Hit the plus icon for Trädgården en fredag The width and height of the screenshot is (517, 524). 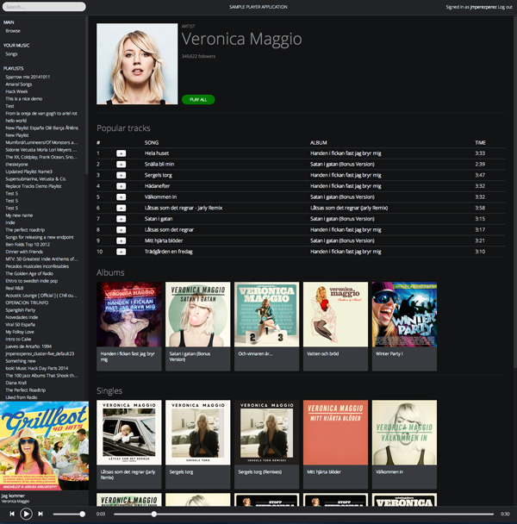click(121, 252)
